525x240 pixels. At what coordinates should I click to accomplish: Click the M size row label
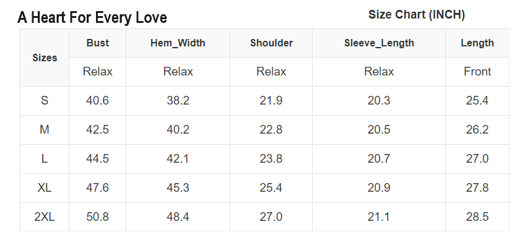pos(45,129)
